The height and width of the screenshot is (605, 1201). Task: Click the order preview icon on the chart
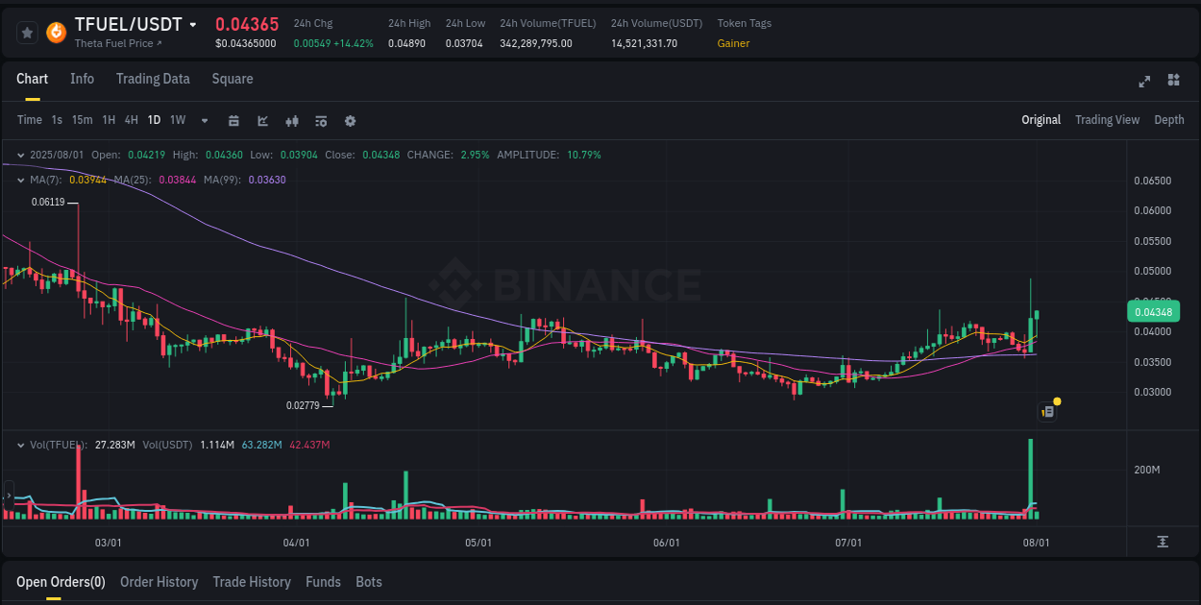click(x=1046, y=411)
